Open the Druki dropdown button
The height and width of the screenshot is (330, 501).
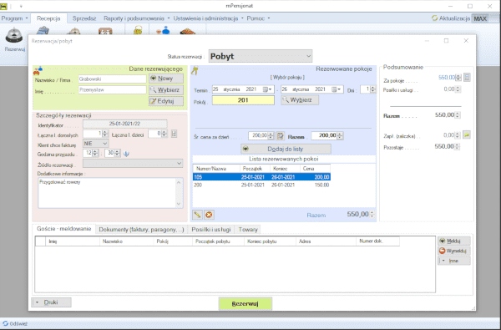click(51, 302)
